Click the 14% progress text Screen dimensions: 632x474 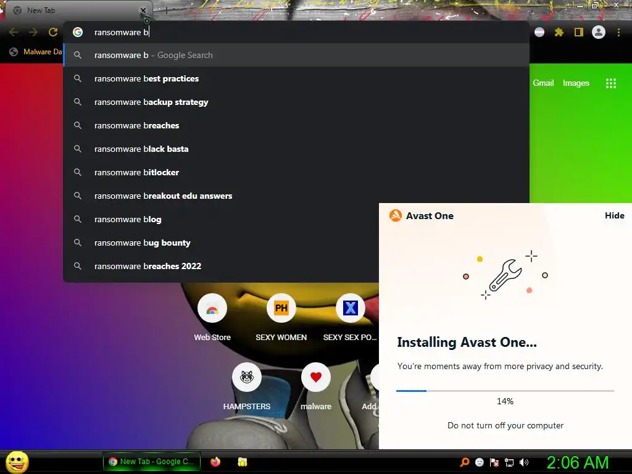505,401
